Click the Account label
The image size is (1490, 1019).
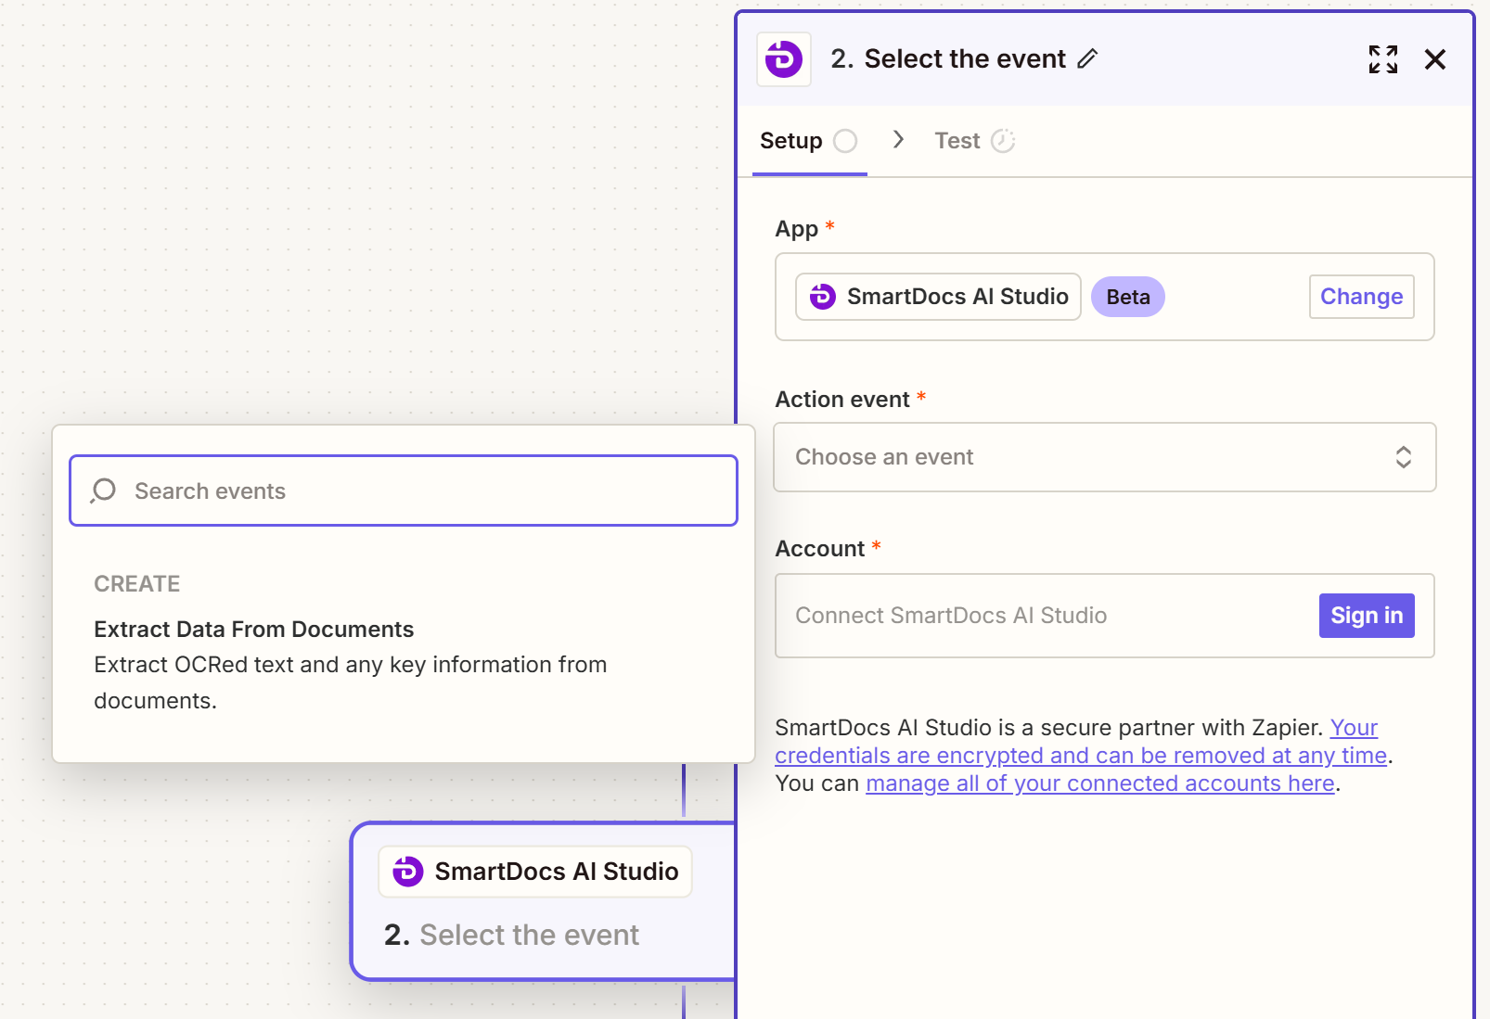click(820, 549)
